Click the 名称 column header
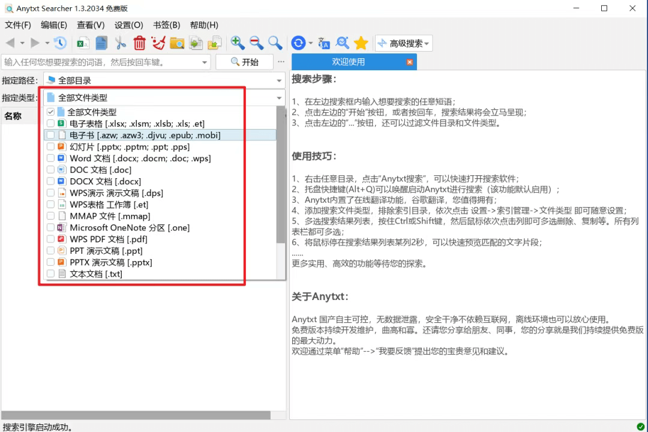This screenshot has width=648, height=432. (13, 116)
